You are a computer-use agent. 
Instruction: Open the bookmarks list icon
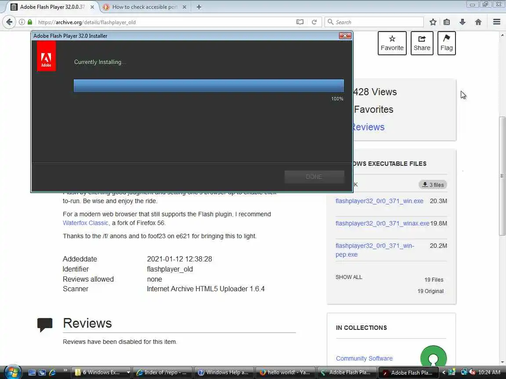point(447,22)
